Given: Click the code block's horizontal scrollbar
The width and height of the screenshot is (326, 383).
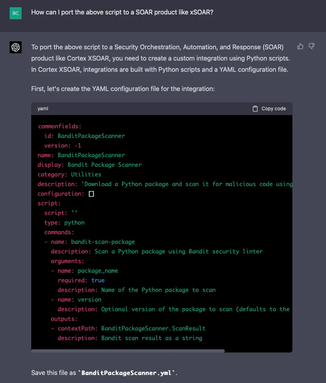Looking at the screenshot, I should [x=128, y=351].
